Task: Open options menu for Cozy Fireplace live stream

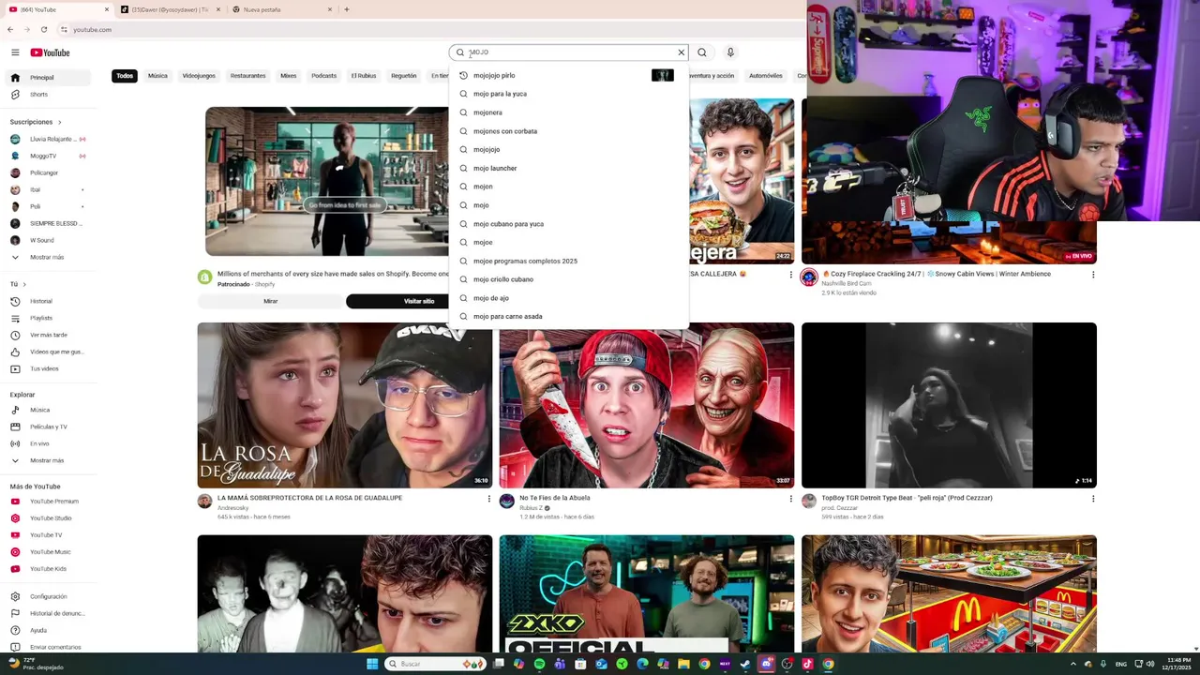Action: (1092, 275)
